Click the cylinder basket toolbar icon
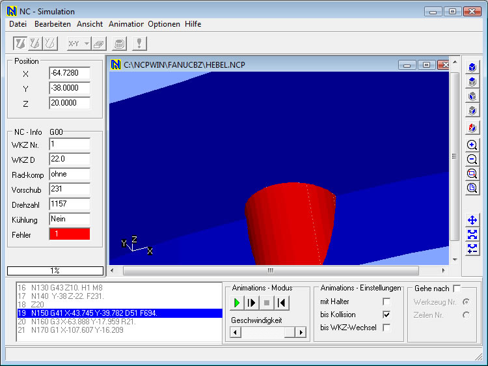 tap(119, 44)
